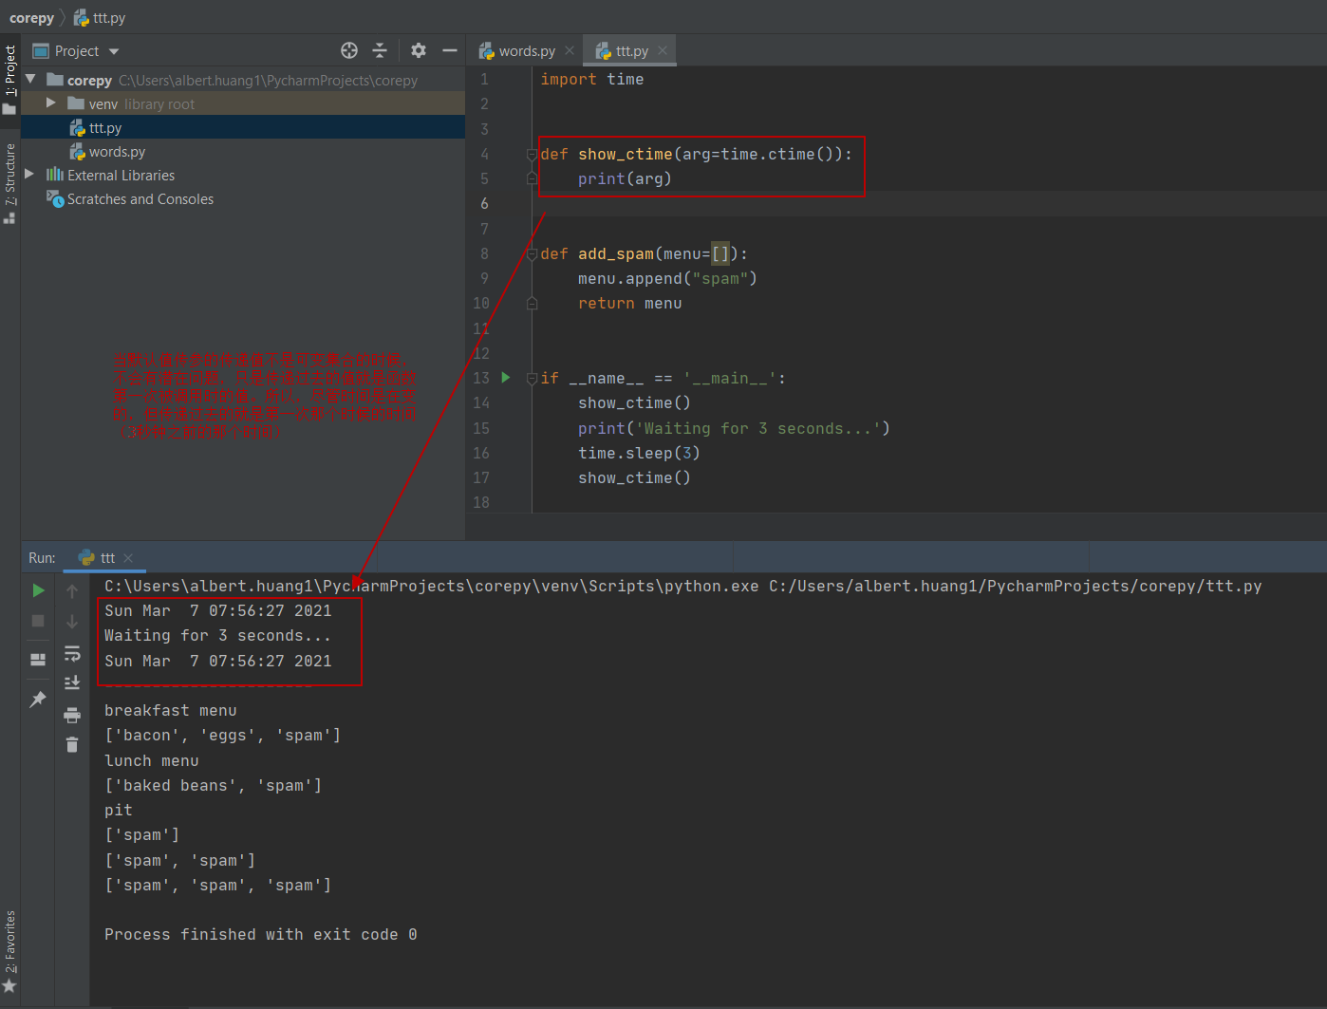Click the locate/scroll-from-source target icon
This screenshot has height=1009, width=1327.
click(349, 50)
